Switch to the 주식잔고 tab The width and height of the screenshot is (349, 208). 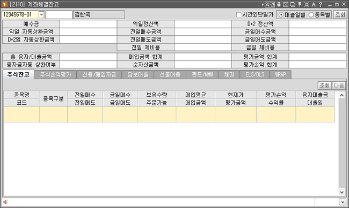point(18,74)
